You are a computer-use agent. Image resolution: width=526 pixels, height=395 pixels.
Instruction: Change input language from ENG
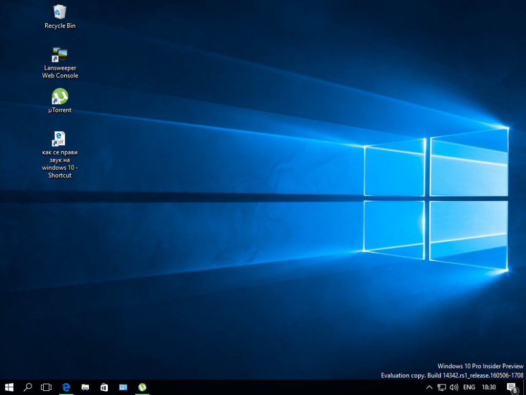coord(469,387)
